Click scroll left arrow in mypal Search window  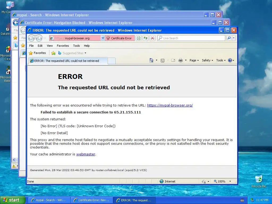click(x=14, y=160)
